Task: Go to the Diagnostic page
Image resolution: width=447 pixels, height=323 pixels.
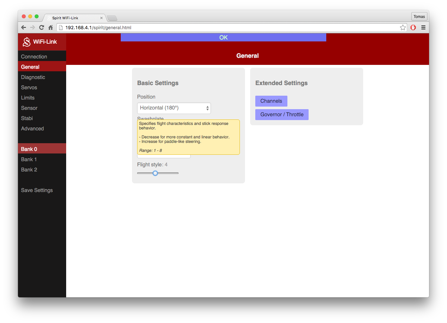Action: (33, 77)
